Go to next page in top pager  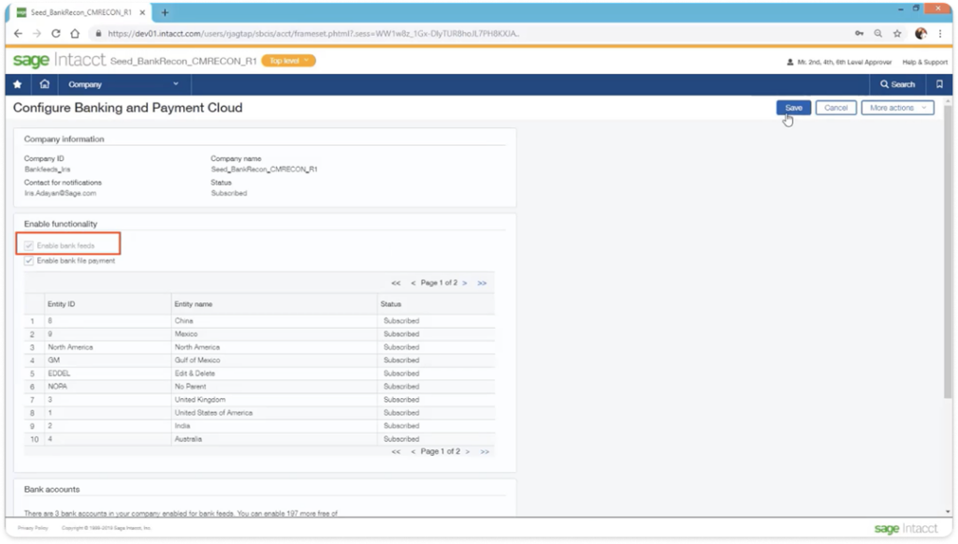465,283
